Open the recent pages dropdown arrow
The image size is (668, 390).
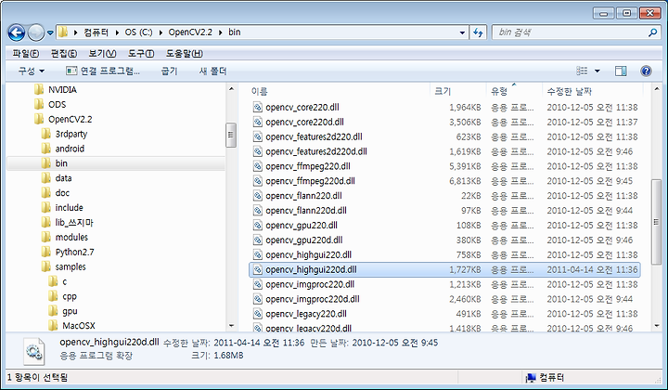50,32
